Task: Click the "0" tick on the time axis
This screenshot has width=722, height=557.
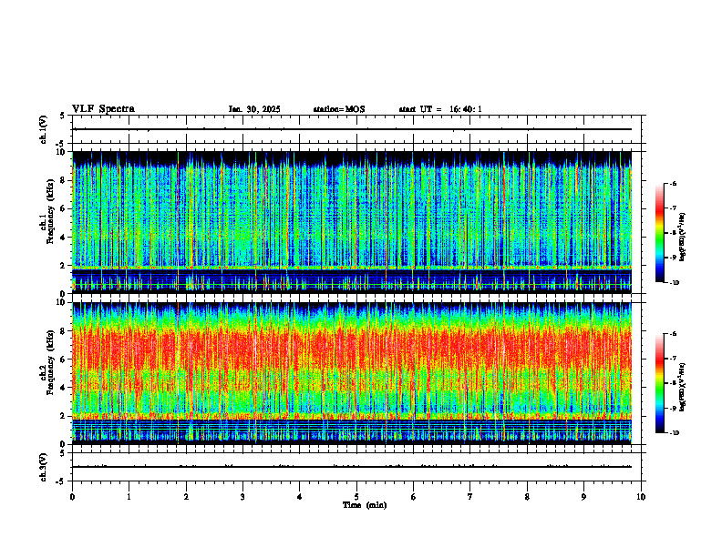Action: pyautogui.click(x=72, y=497)
